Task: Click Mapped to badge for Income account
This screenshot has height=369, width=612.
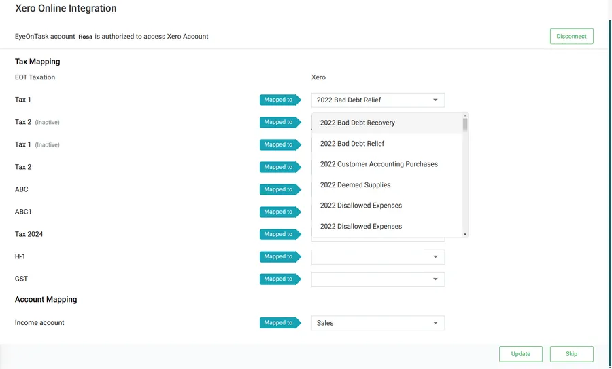Action: 280,322
